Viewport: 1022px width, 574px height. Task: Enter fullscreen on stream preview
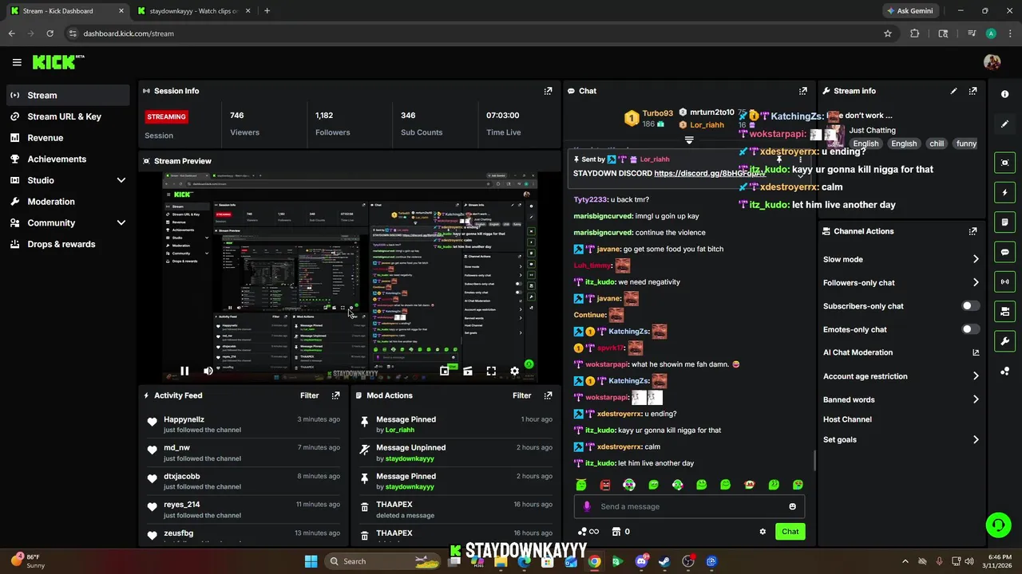click(491, 371)
